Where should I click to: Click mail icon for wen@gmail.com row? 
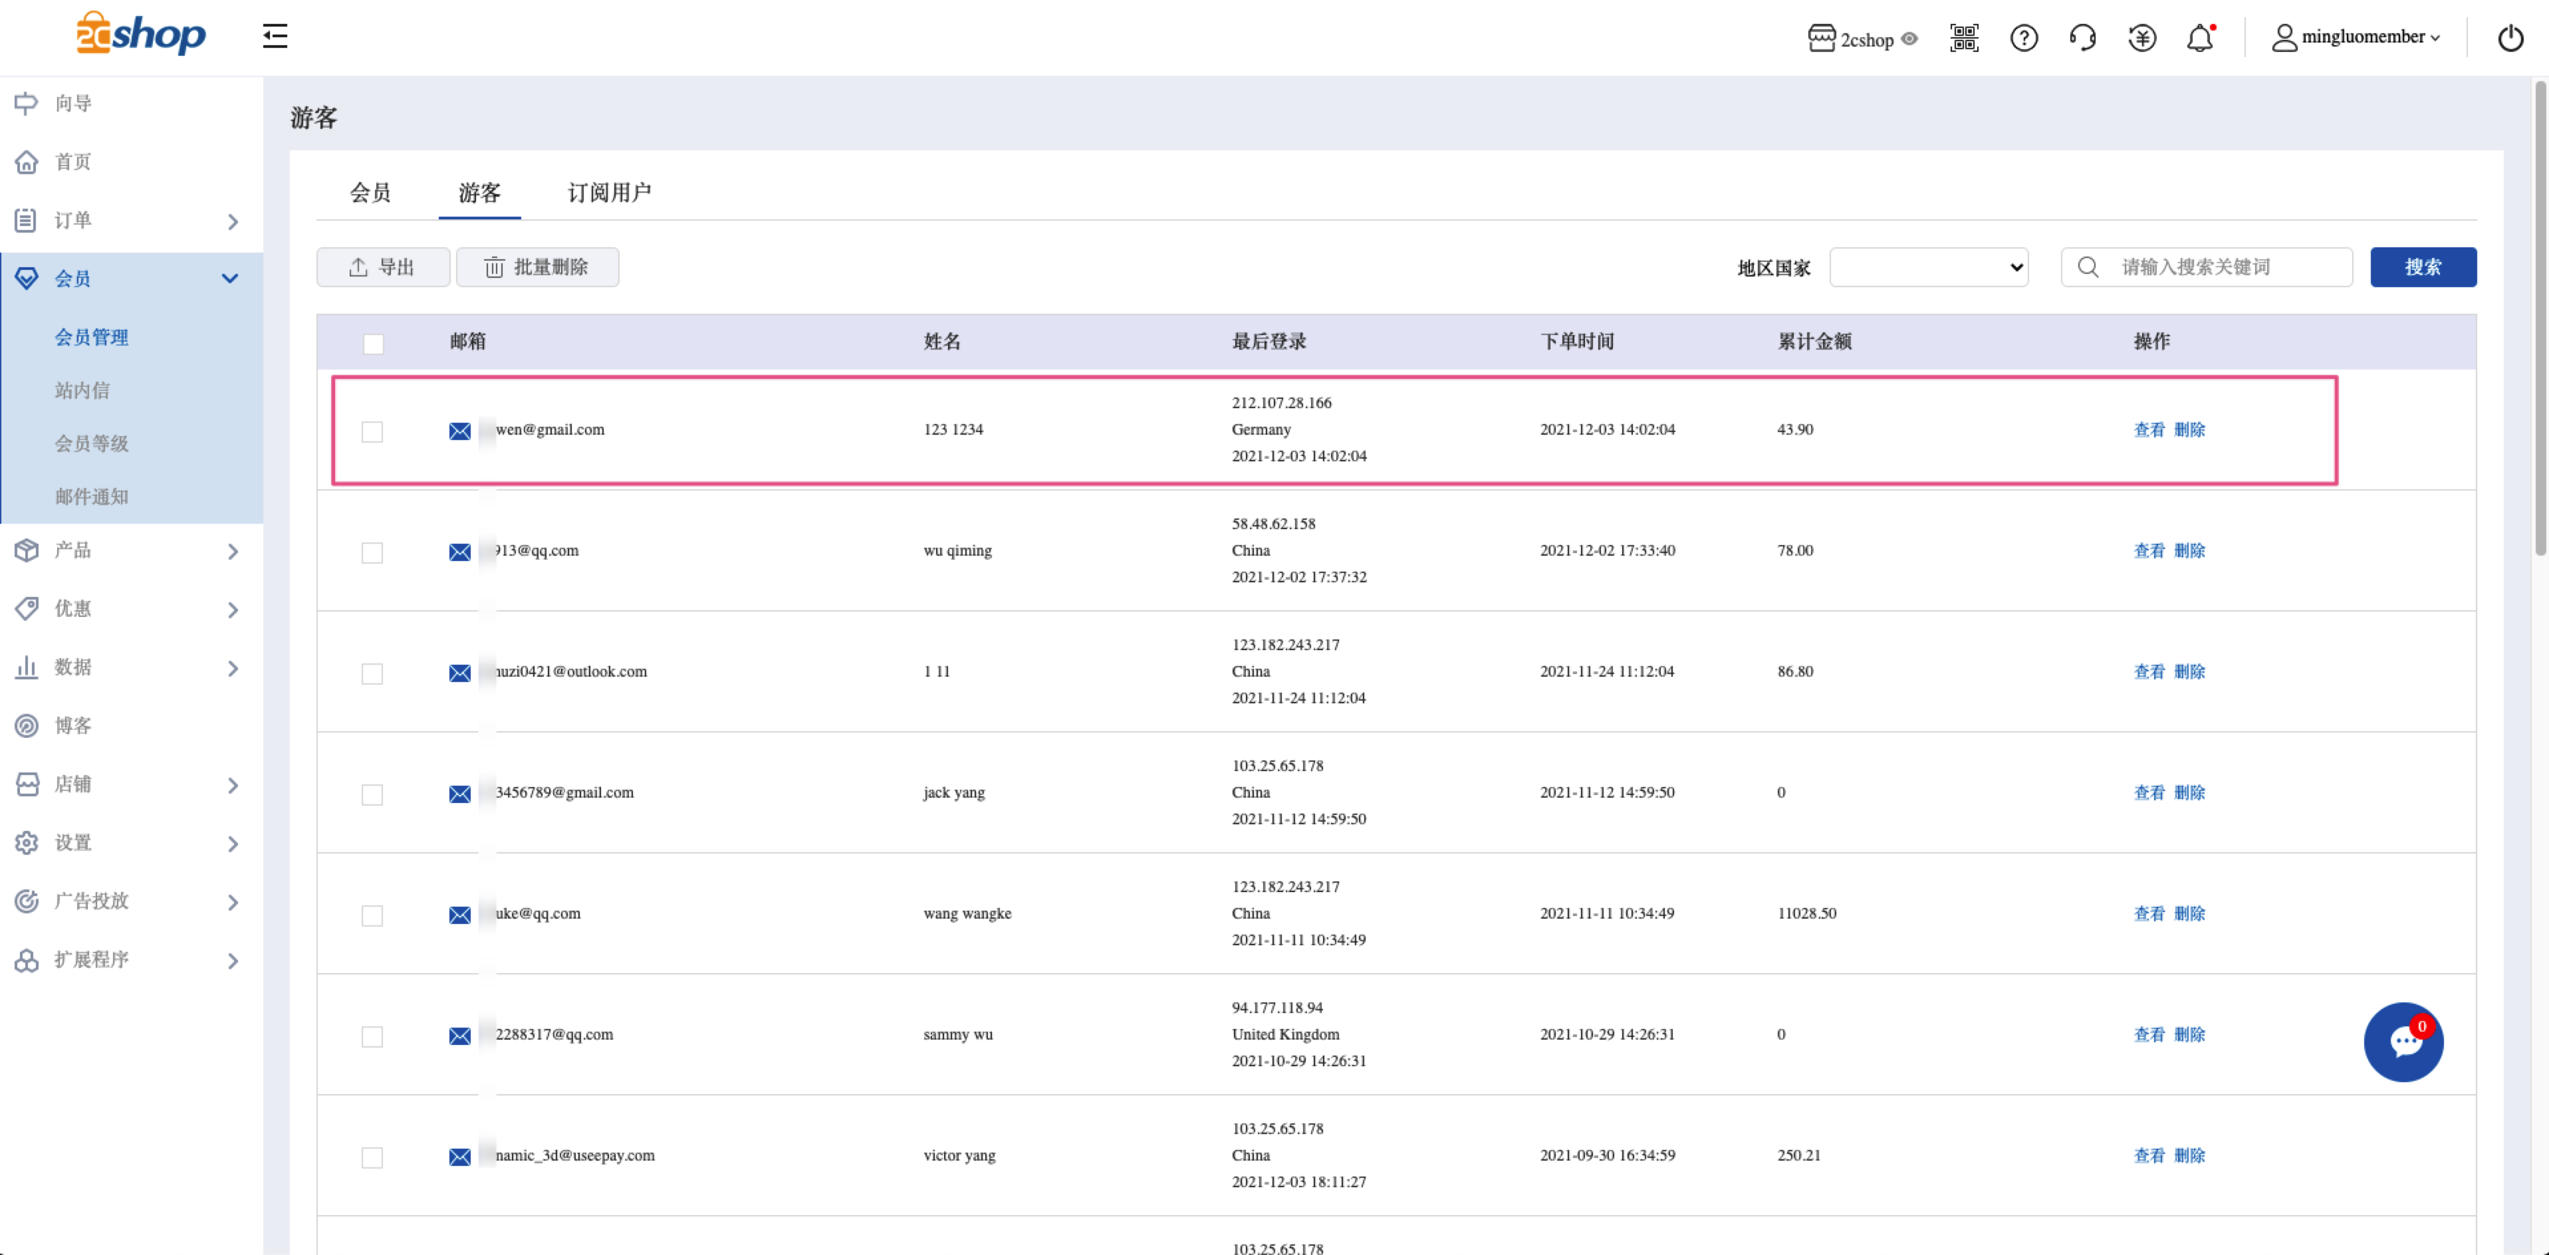460,431
